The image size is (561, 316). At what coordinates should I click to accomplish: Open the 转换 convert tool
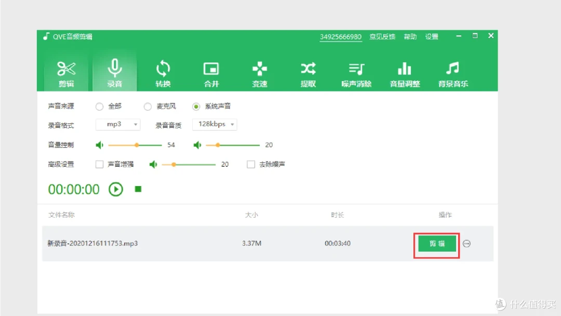click(x=163, y=74)
